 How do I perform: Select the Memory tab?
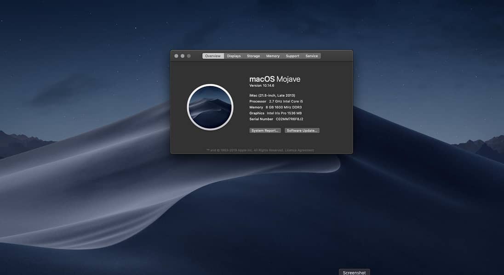[273, 56]
